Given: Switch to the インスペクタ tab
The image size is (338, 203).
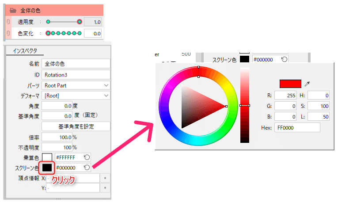Looking at the screenshot, I should pyautogui.click(x=25, y=51).
